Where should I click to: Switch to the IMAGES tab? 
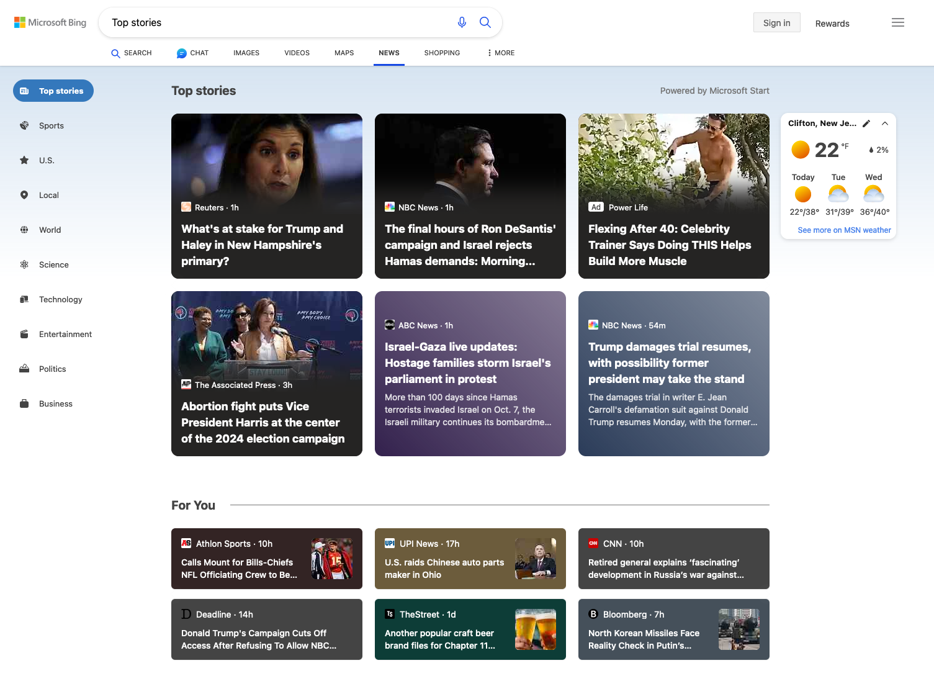[246, 53]
